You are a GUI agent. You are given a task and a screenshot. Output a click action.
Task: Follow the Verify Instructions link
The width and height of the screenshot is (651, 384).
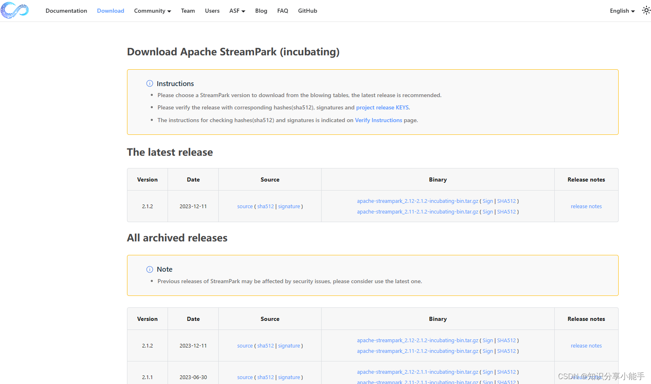tap(379, 120)
